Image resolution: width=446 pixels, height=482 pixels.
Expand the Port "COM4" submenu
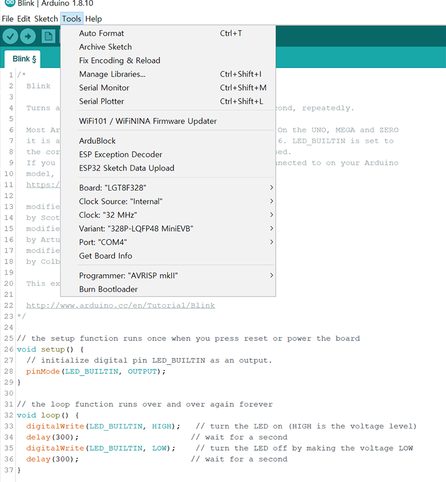tap(168, 242)
